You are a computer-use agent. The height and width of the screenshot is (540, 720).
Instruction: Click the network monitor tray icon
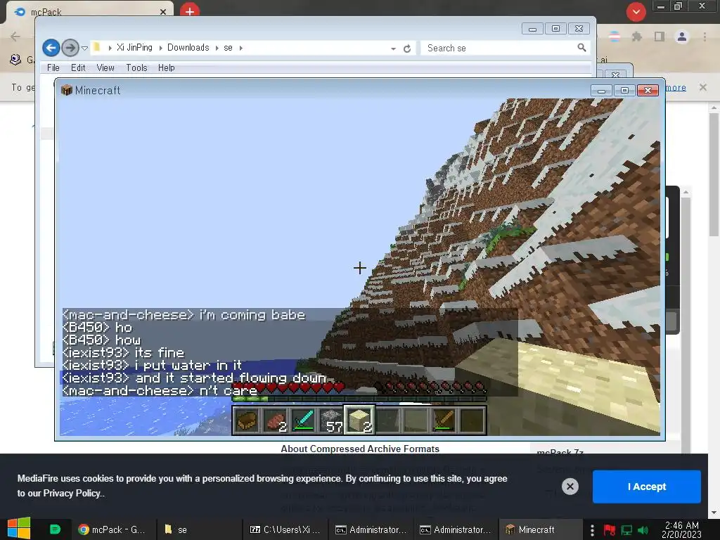pos(626,530)
